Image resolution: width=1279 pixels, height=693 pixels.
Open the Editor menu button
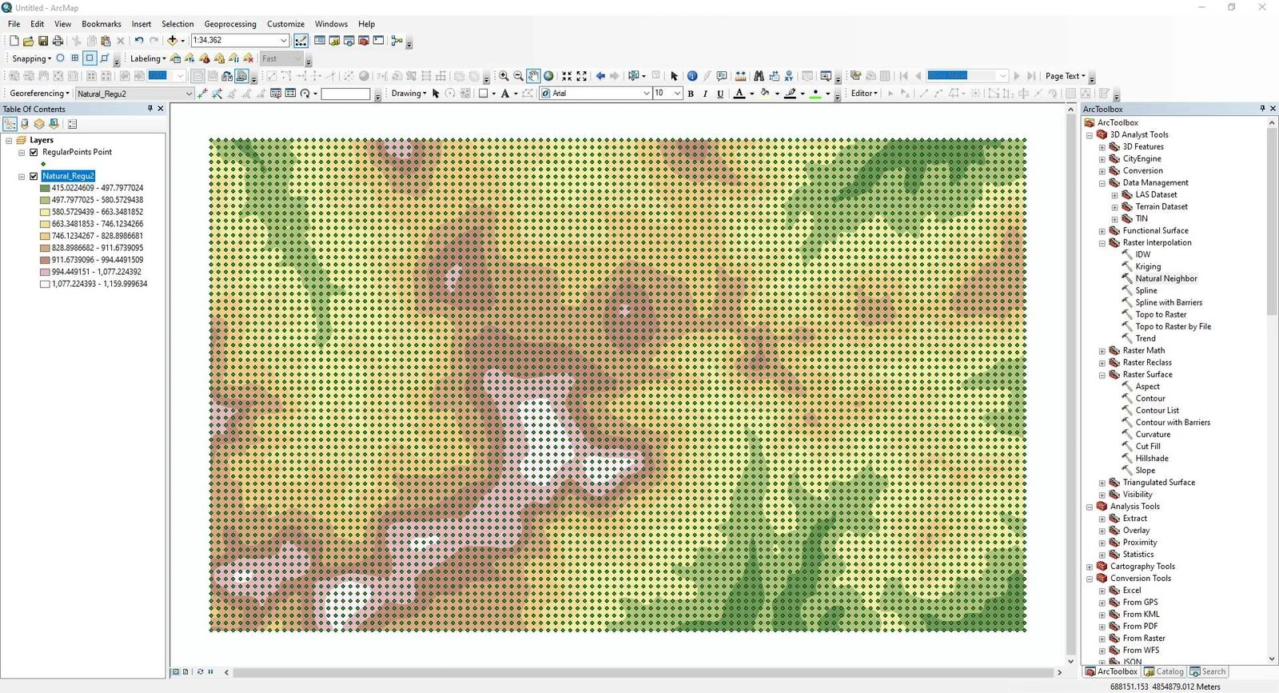(864, 94)
